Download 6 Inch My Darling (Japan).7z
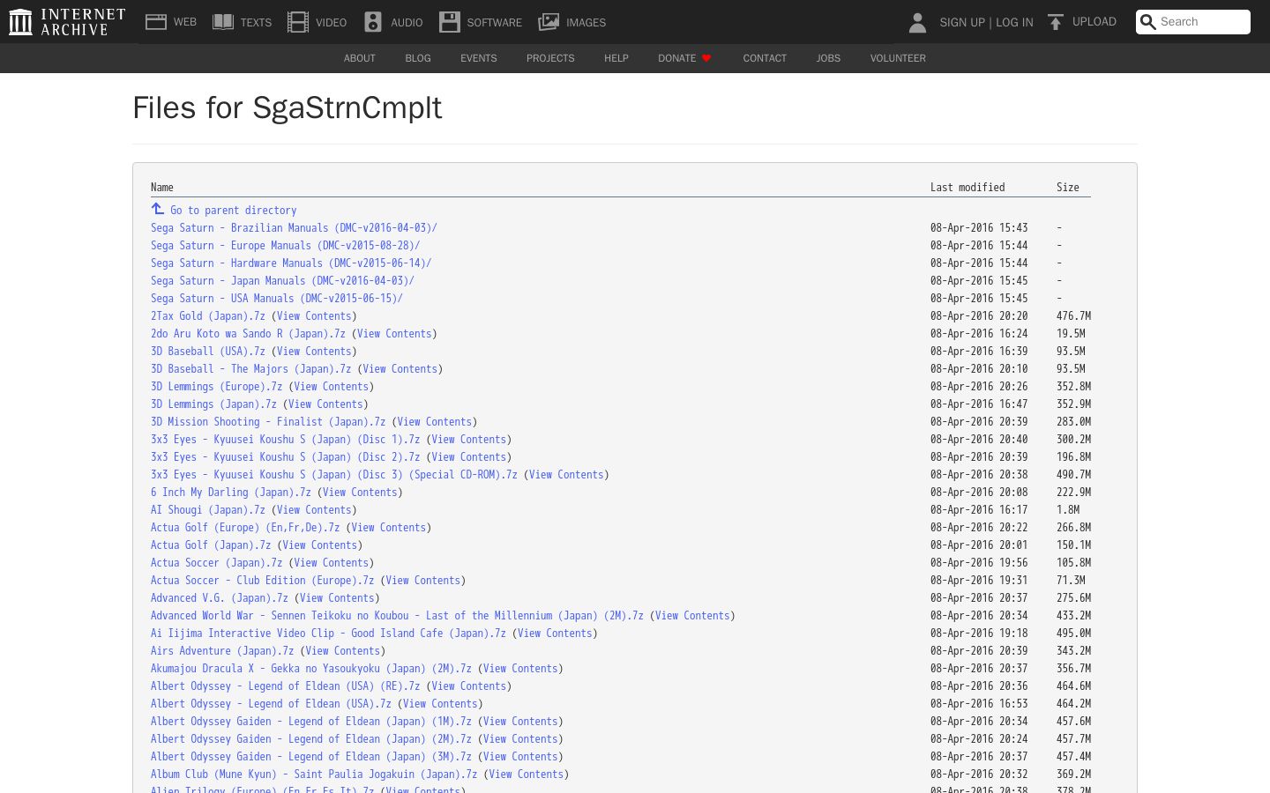This screenshot has width=1270, height=793. point(231,493)
